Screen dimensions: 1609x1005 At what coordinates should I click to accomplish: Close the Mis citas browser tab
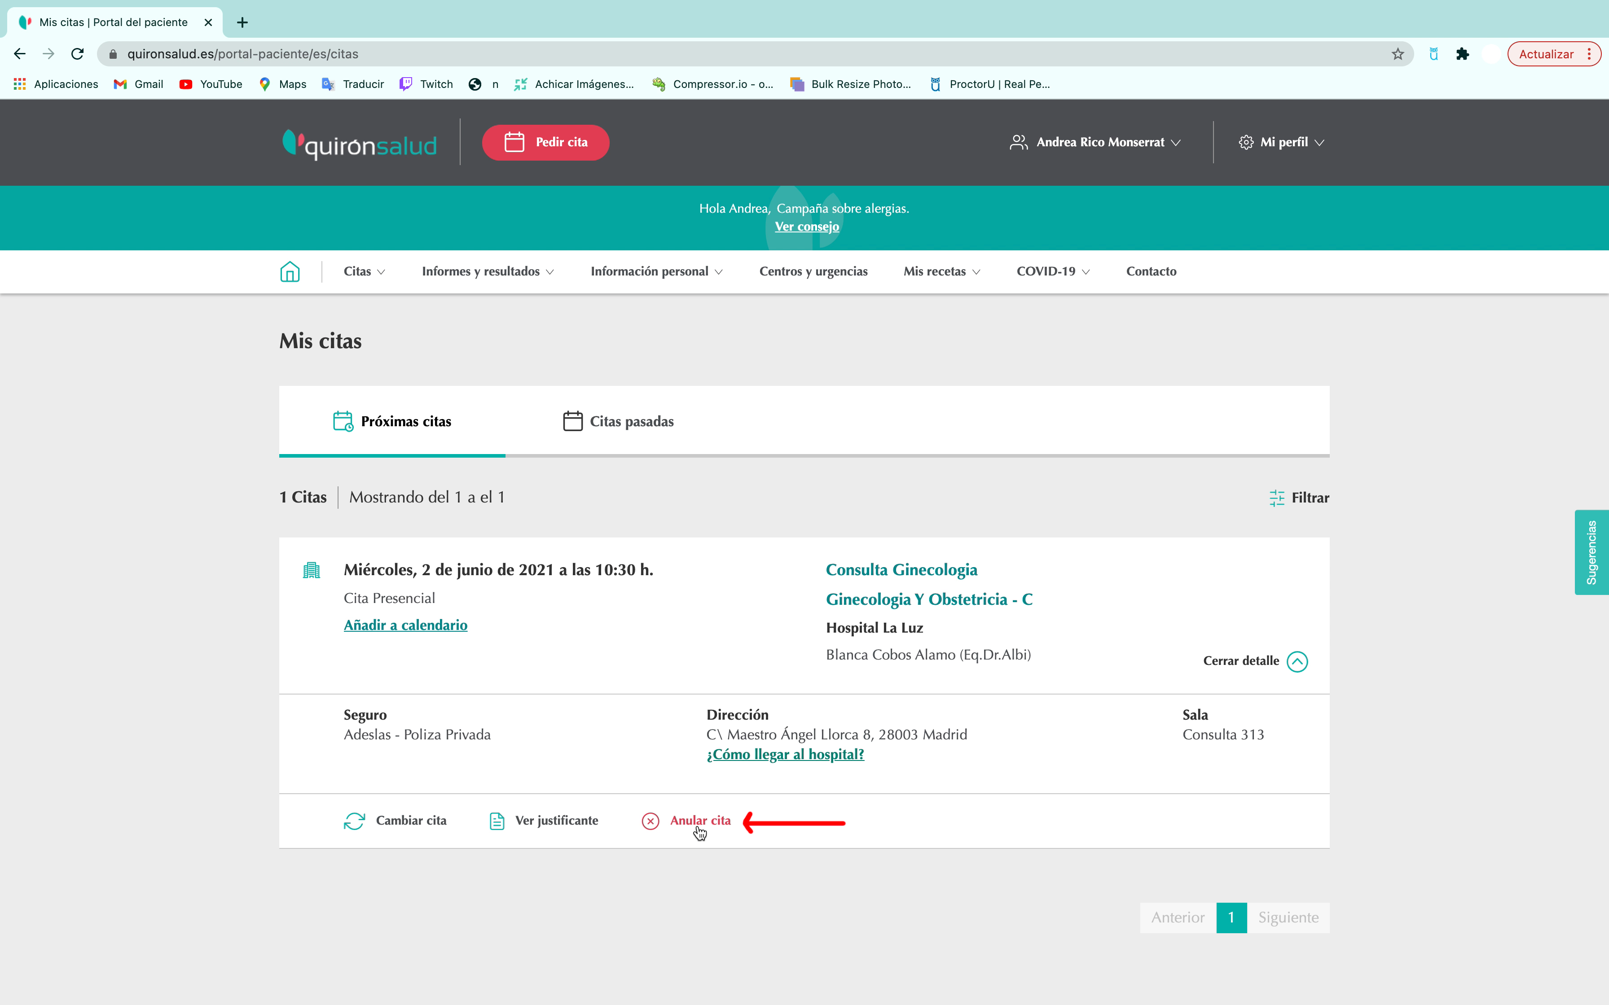208,22
